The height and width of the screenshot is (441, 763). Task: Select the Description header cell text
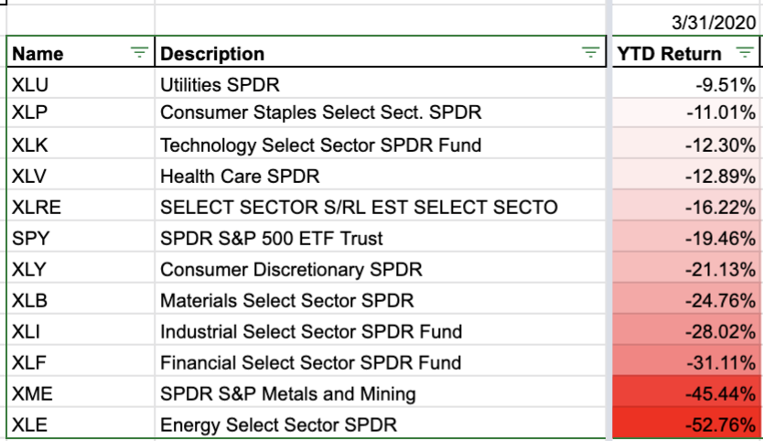[212, 54]
